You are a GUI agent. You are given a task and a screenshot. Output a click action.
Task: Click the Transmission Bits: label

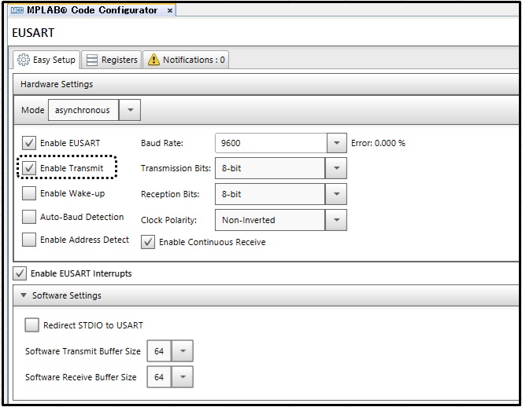(176, 168)
